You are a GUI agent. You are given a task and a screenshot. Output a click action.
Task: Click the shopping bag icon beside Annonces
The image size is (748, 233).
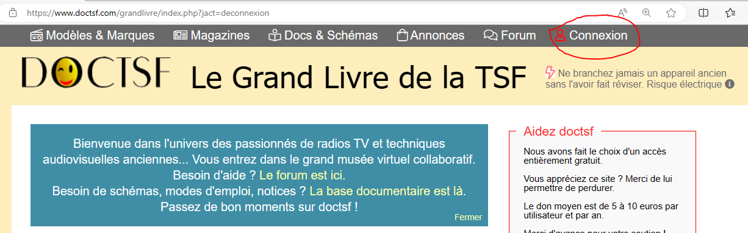pyautogui.click(x=402, y=36)
